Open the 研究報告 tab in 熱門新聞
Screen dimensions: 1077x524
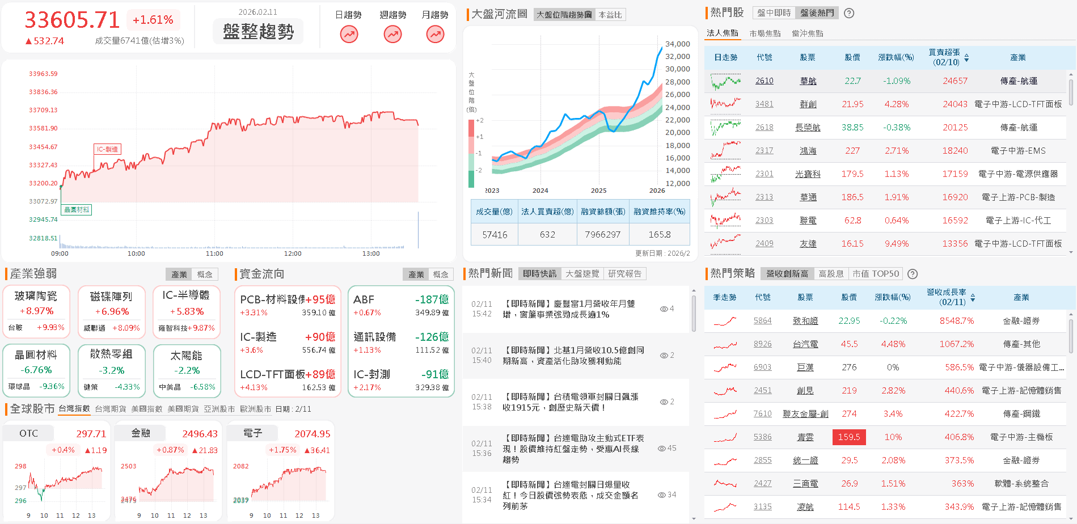pyautogui.click(x=626, y=273)
